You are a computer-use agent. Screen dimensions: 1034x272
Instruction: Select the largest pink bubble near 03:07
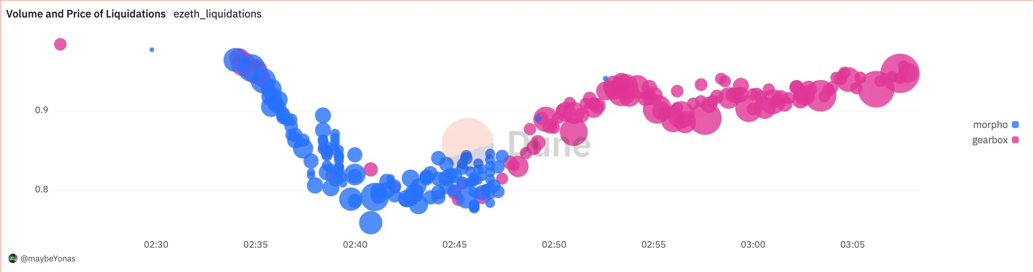tap(900, 73)
